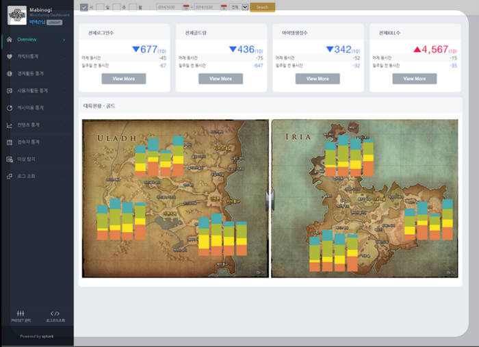
Task: Click the -647 value in the 436 card
Action: click(258, 66)
